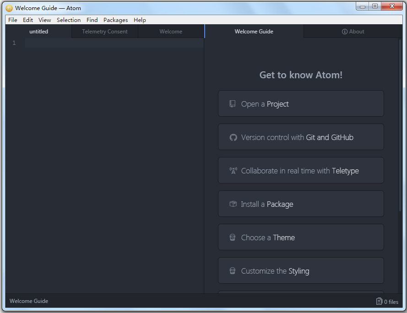Click the Teletype radio tower icon
Image resolution: width=407 pixels, height=313 pixels.
click(233, 171)
